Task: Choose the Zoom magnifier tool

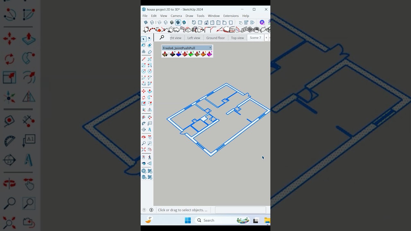Action: pos(144,143)
